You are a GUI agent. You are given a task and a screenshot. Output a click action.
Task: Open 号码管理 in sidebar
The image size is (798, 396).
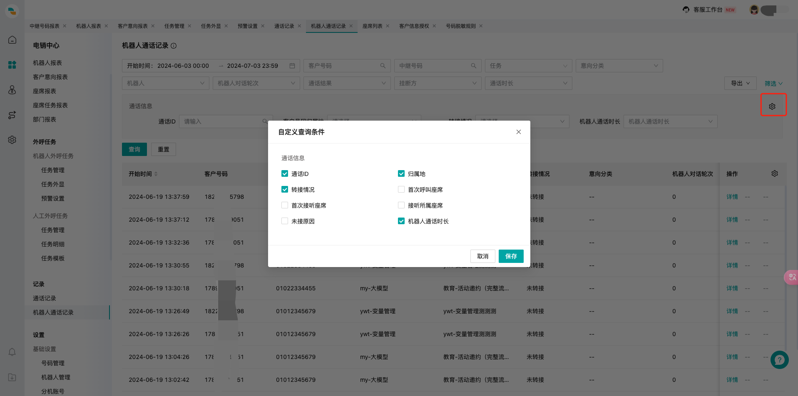[x=53, y=363]
